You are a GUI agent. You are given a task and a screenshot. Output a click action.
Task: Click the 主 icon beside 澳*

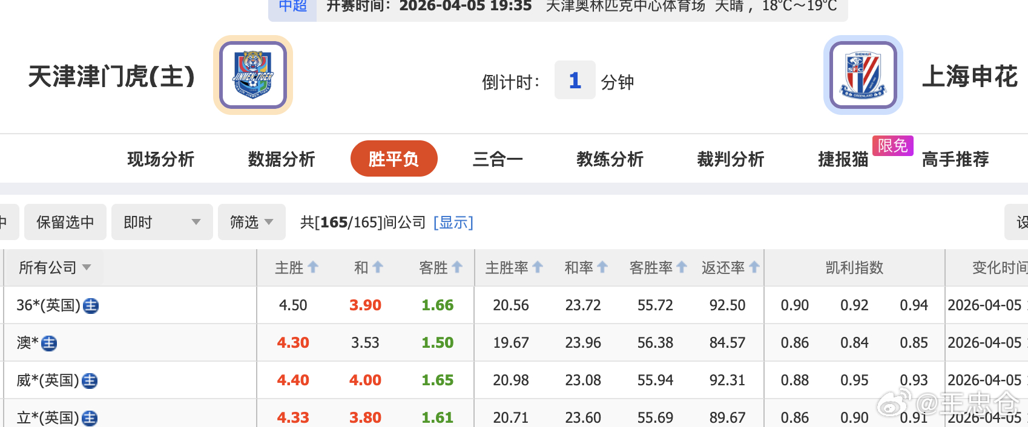49,343
